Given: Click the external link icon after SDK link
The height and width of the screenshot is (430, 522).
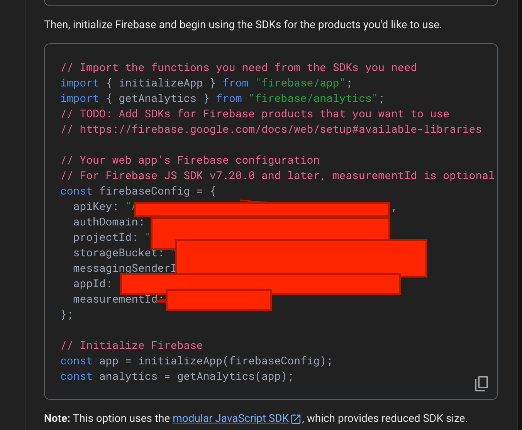Looking at the screenshot, I should click(296, 419).
